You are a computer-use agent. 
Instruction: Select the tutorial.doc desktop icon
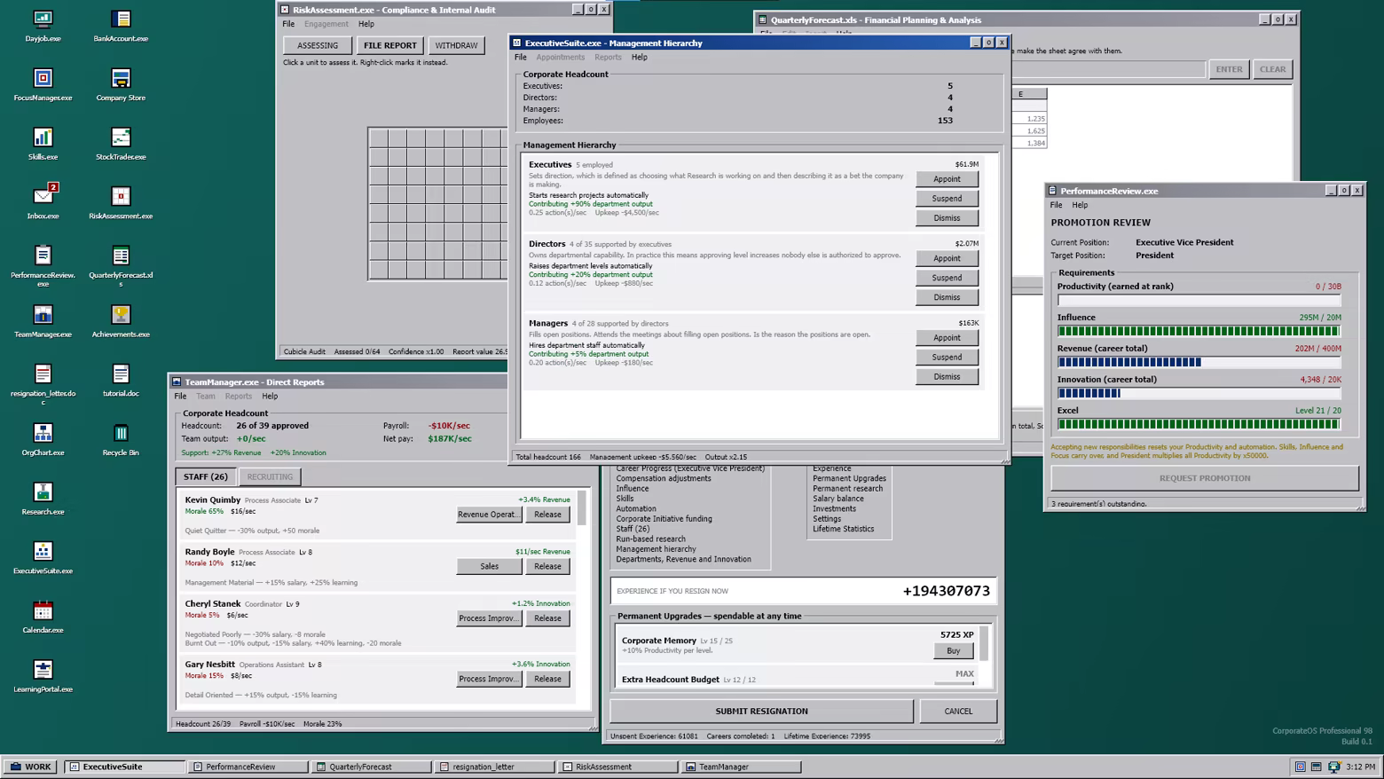point(121,380)
